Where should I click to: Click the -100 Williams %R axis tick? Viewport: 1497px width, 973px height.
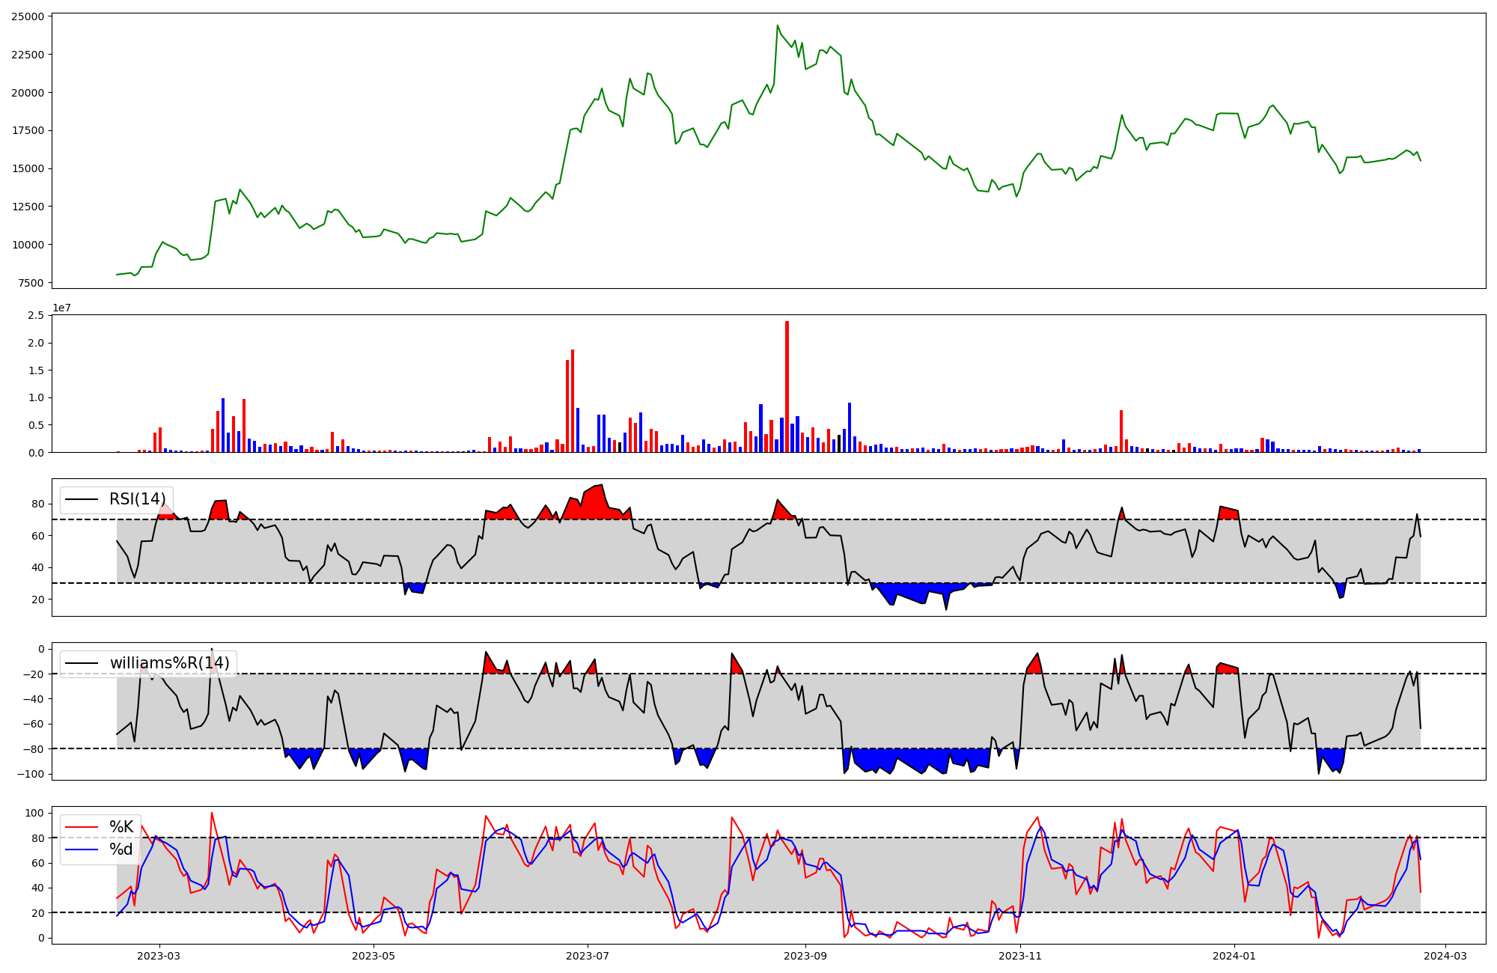click(31, 774)
